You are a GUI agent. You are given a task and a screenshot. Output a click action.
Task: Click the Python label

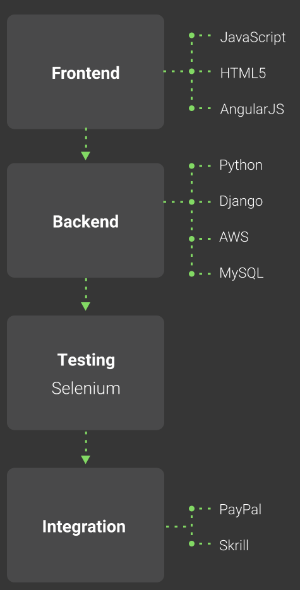(241, 165)
